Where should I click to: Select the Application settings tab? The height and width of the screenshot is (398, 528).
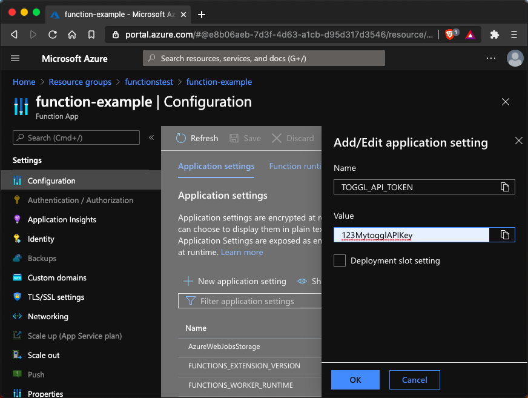click(216, 166)
